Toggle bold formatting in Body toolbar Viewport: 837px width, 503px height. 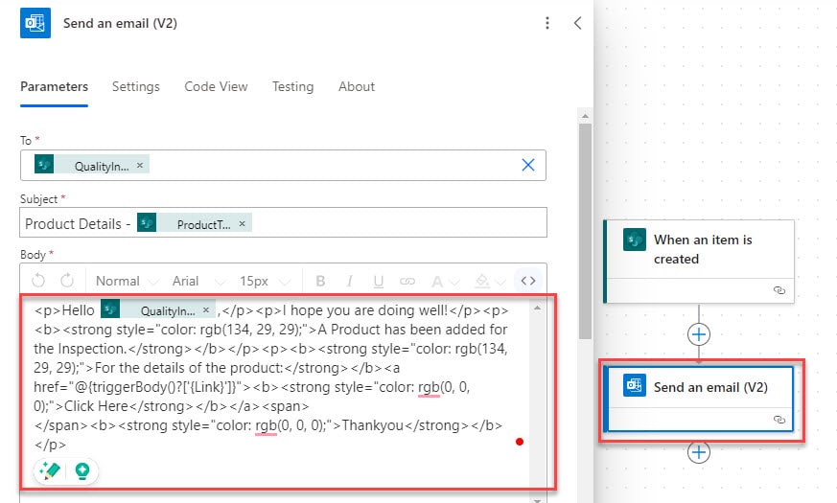click(320, 281)
